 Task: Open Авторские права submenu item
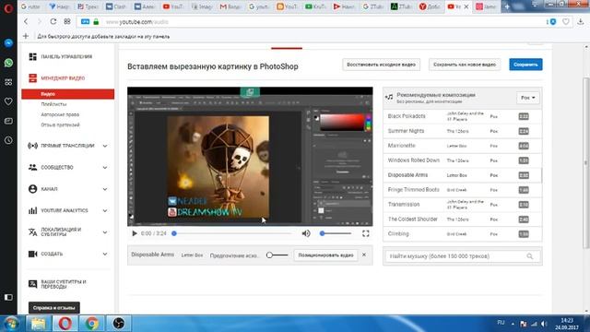click(60, 114)
